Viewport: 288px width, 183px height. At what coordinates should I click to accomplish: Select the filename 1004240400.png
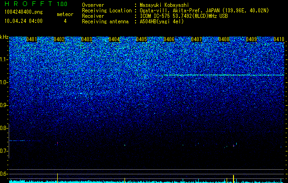click(x=24, y=12)
